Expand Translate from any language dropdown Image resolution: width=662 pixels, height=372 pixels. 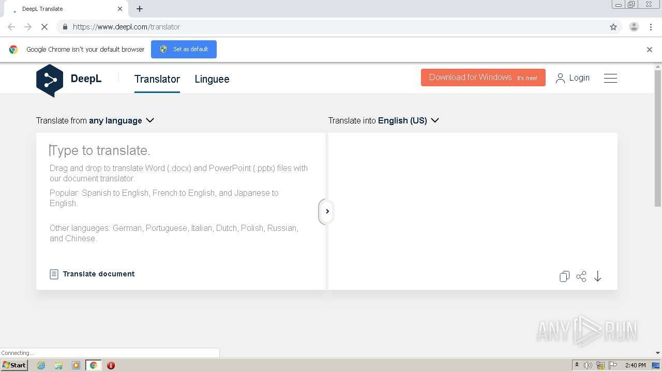pos(95,120)
